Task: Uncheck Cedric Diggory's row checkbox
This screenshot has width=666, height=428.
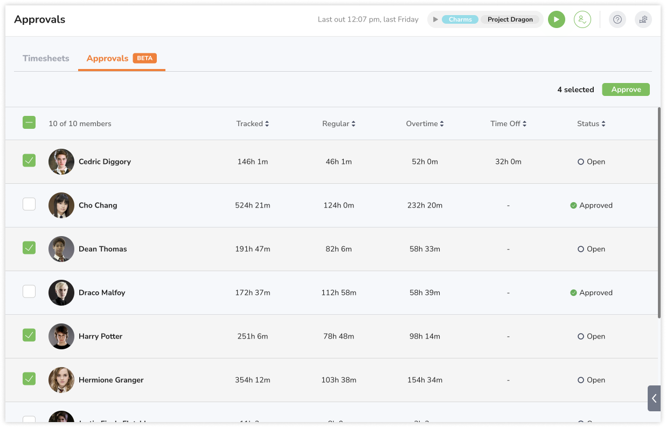Action: 29,161
